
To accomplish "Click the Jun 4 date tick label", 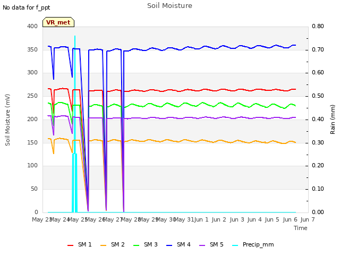I will point(254,219).
